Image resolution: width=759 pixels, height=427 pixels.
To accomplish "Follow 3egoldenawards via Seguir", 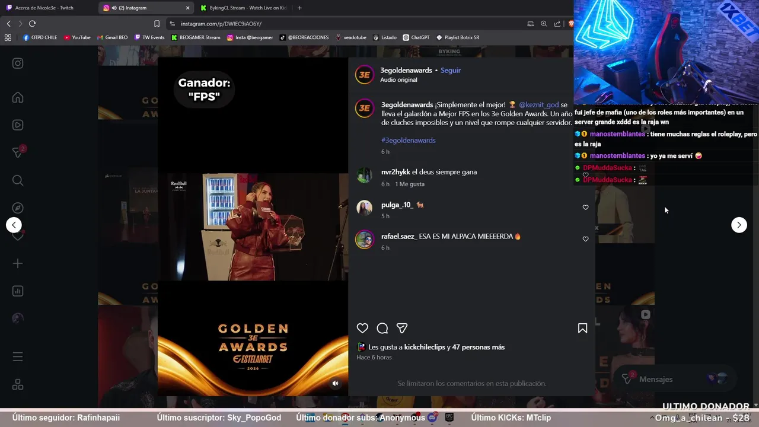I will pyautogui.click(x=451, y=70).
